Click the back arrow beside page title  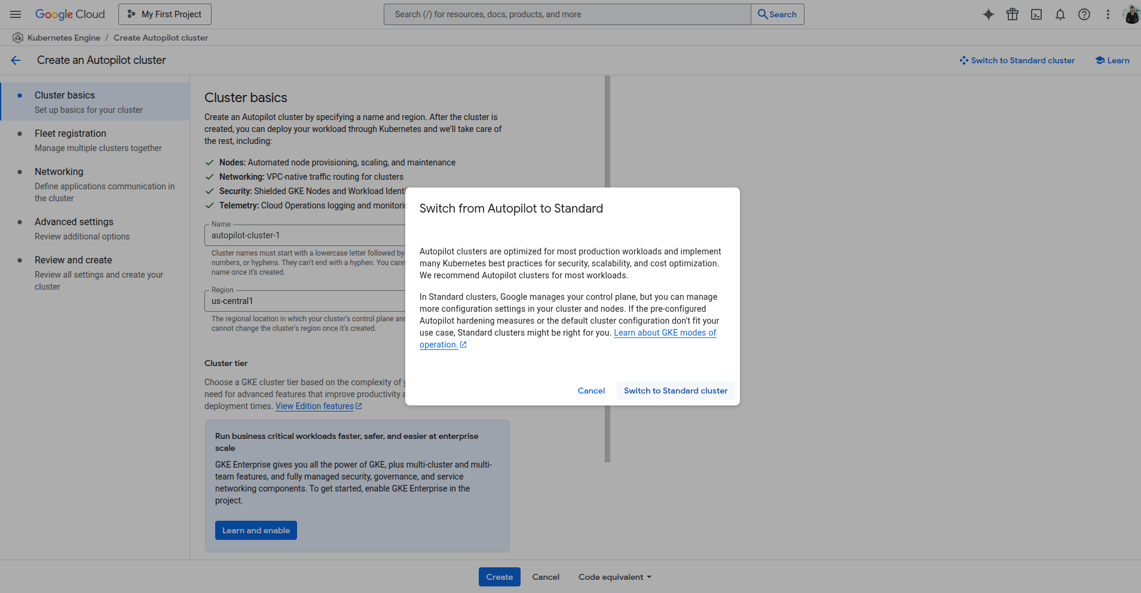point(16,60)
